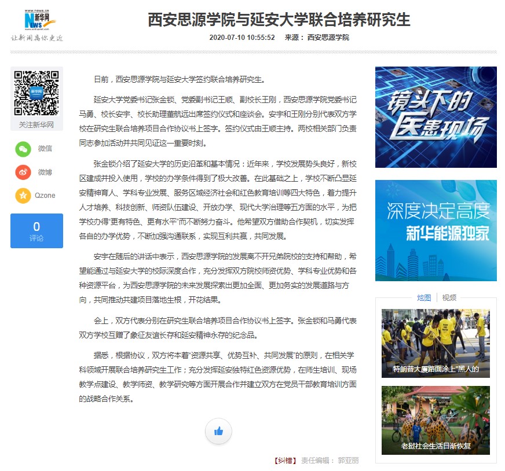
Task: Open the 镜头下的抗疫现场 banner
Action: pyautogui.click(x=436, y=117)
